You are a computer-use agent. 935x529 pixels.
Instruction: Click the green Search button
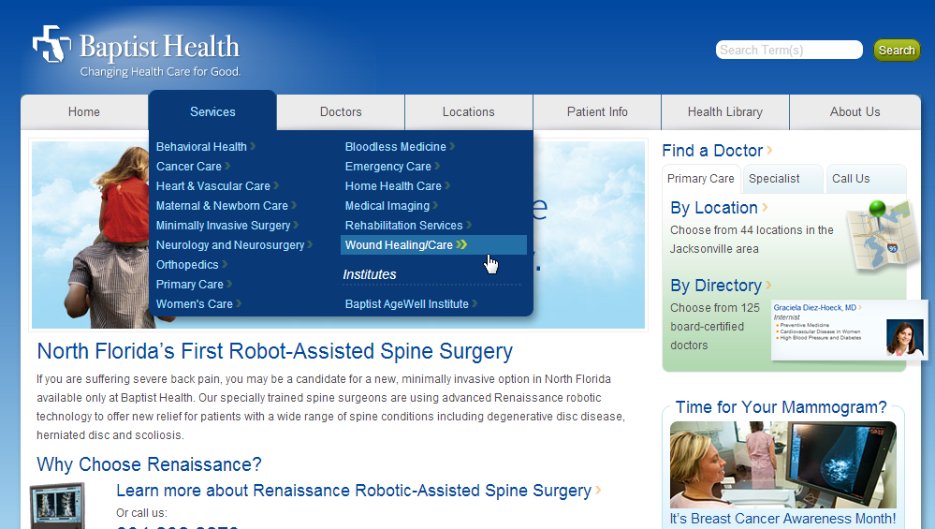coord(897,51)
